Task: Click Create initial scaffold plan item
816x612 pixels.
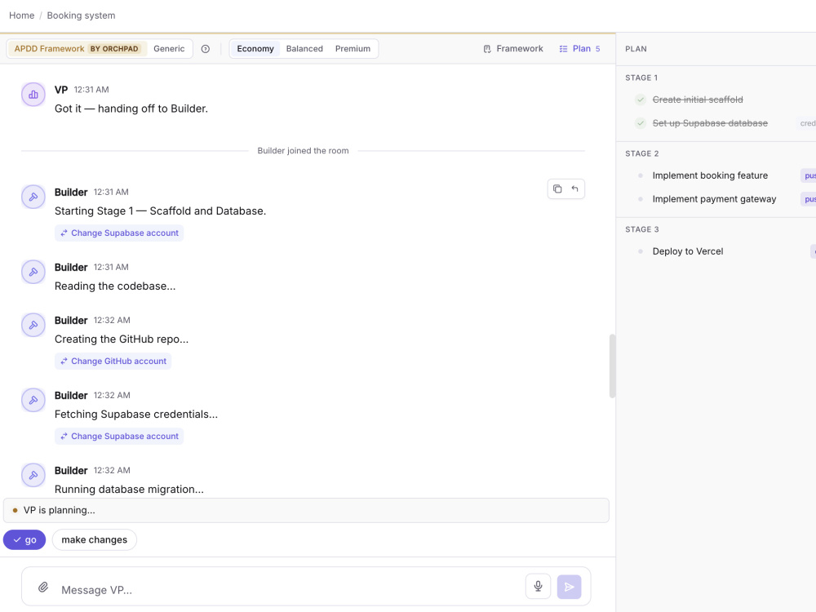Action: click(698, 100)
